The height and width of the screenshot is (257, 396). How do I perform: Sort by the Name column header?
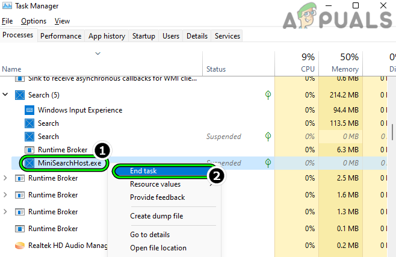click(101, 64)
